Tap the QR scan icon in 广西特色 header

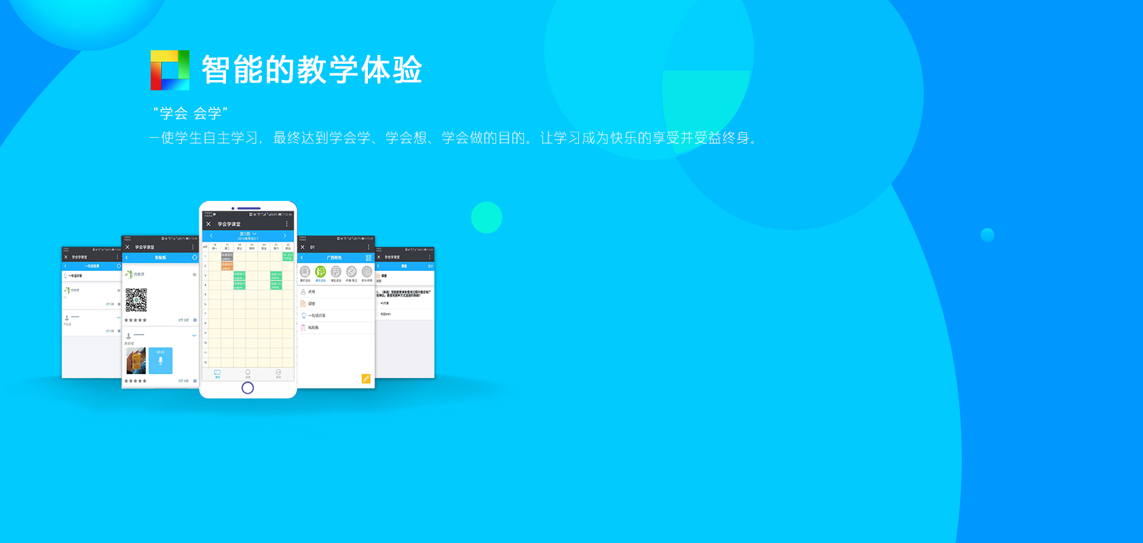[369, 258]
